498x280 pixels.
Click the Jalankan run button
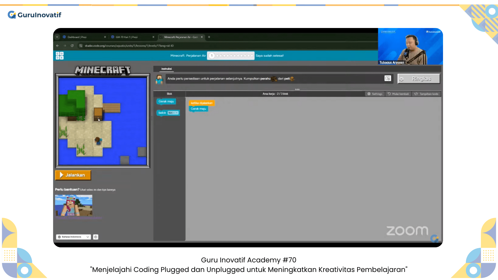(73, 175)
